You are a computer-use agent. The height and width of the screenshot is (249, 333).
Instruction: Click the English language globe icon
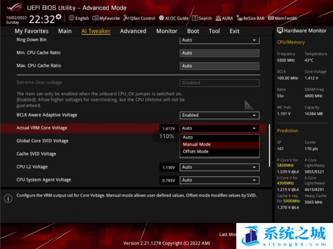[x=71, y=18]
